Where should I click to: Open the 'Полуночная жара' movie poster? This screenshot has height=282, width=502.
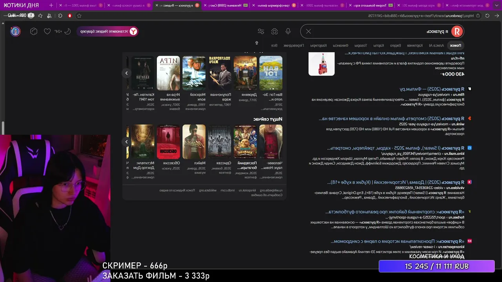(x=220, y=73)
